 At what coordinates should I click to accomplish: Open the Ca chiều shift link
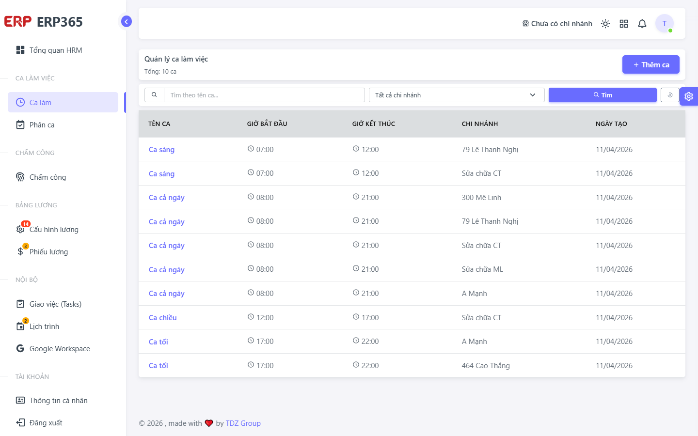coord(163,318)
